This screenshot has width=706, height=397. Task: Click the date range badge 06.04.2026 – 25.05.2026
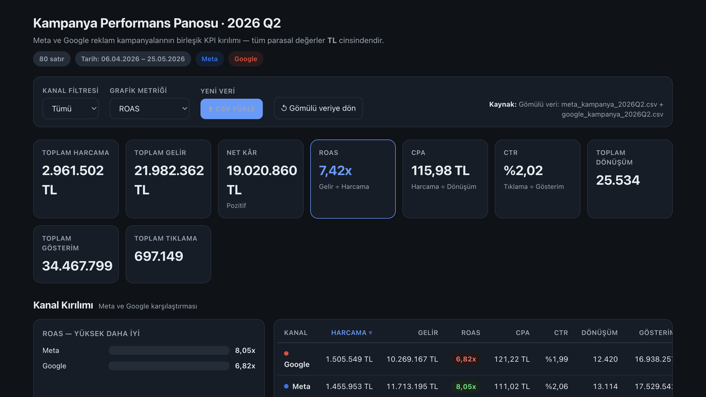133,59
